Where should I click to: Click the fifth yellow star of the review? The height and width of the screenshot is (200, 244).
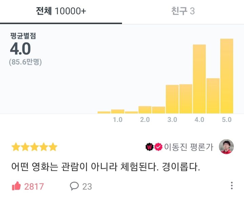(x=53, y=147)
